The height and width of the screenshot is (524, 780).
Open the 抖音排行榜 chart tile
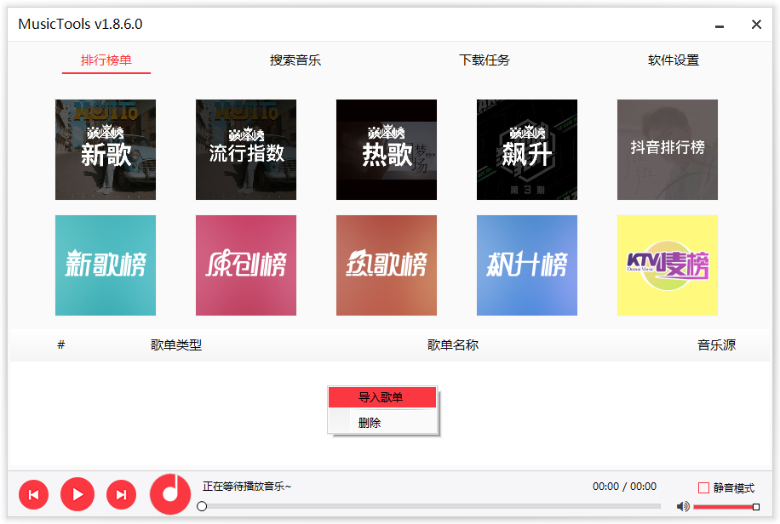coord(668,150)
